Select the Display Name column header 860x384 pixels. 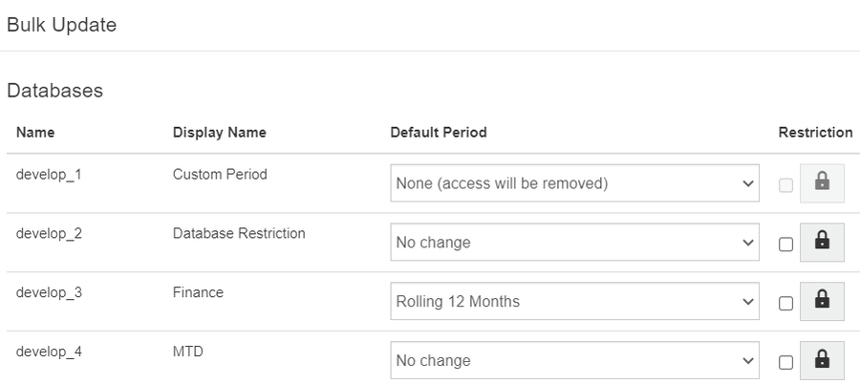219,133
